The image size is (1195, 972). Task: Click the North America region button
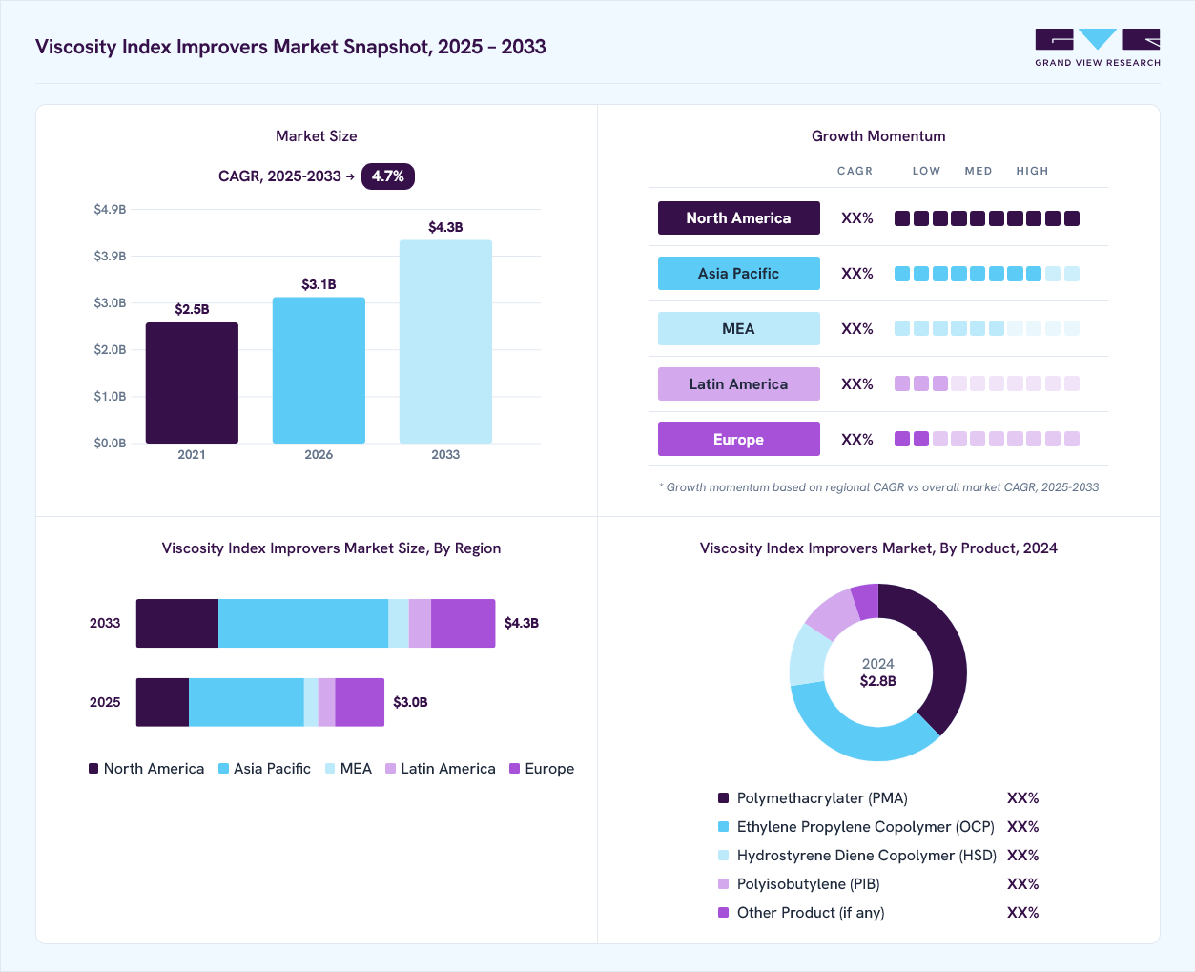(739, 217)
